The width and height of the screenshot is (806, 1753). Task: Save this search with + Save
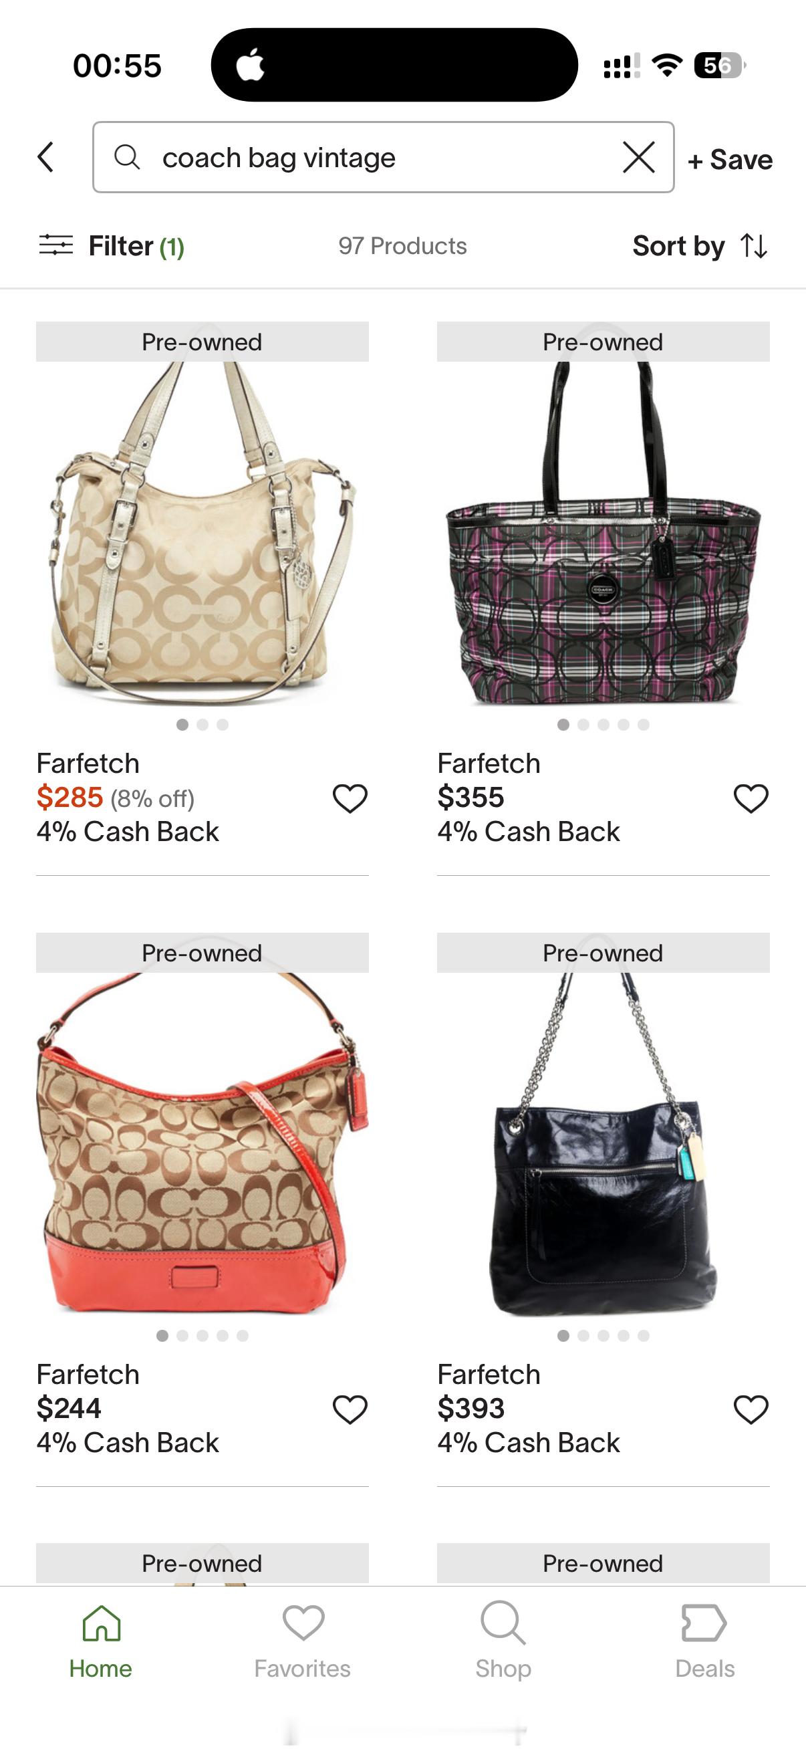pos(730,160)
